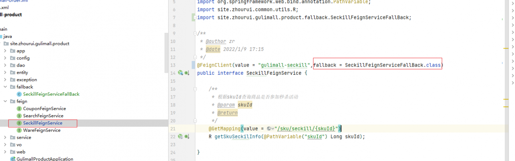Click the Spring Boot class icon beside GulimallProductApplication

12,159
